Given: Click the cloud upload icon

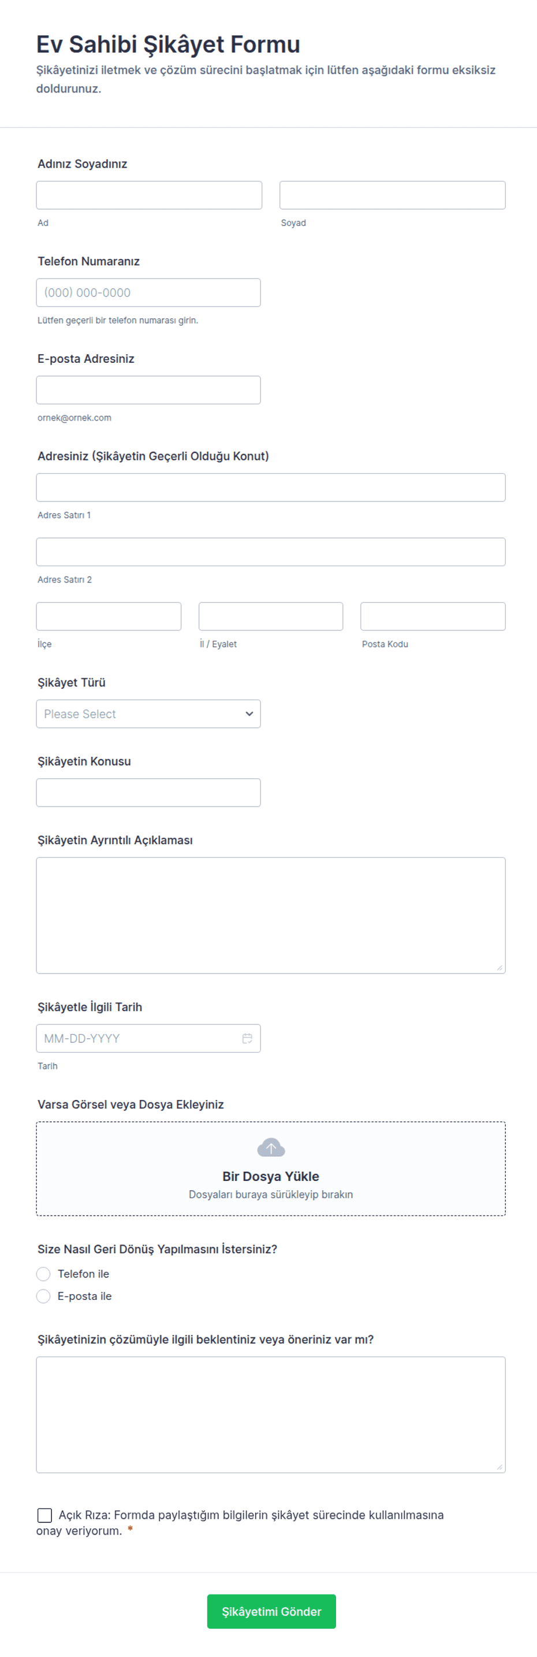Looking at the screenshot, I should pos(271,1147).
